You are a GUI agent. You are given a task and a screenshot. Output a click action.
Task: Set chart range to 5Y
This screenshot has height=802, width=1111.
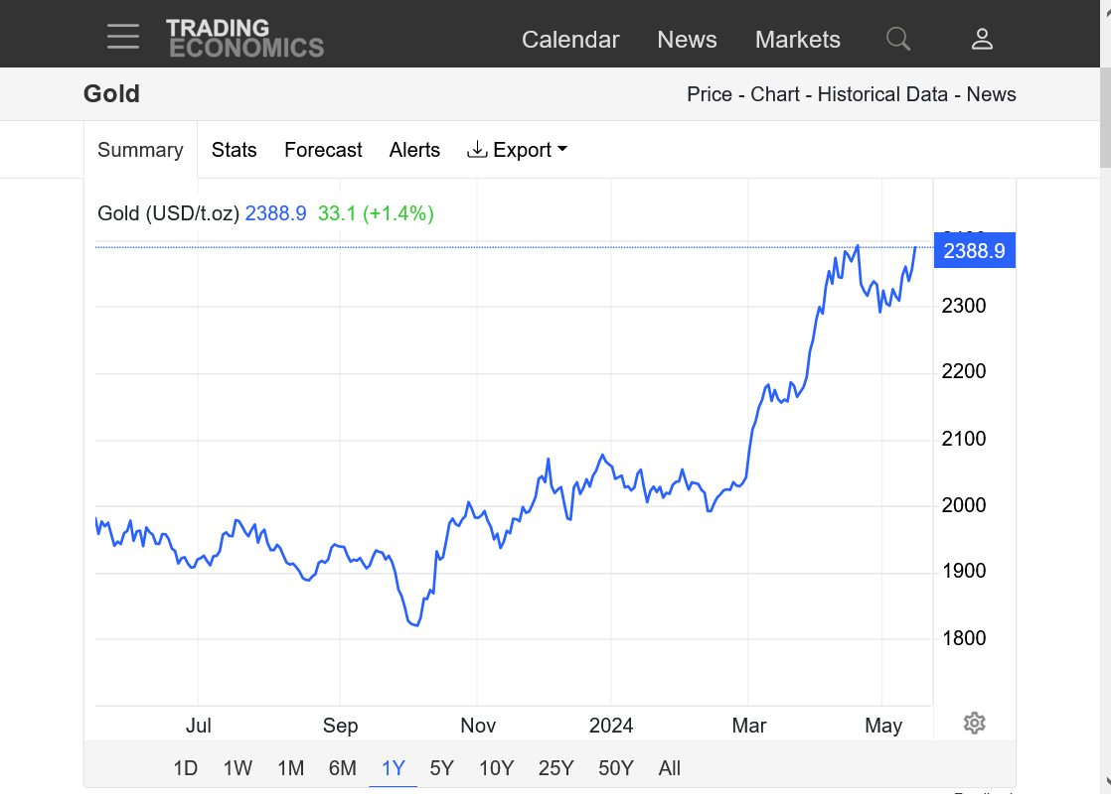click(441, 767)
